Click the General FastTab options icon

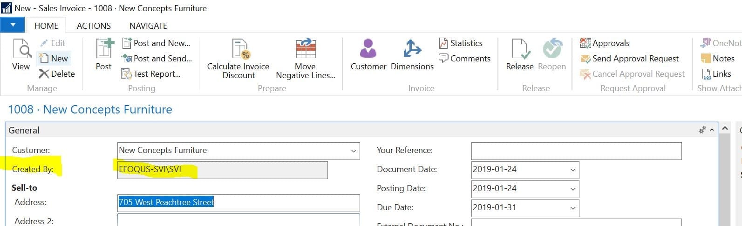click(x=702, y=130)
